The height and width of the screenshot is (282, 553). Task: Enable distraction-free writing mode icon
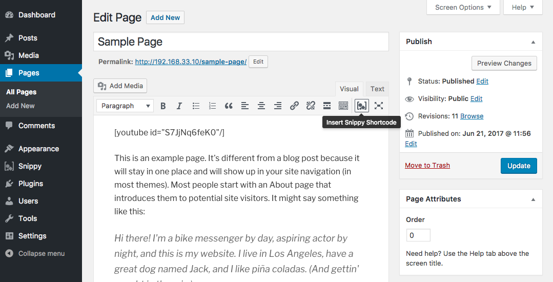(x=378, y=106)
